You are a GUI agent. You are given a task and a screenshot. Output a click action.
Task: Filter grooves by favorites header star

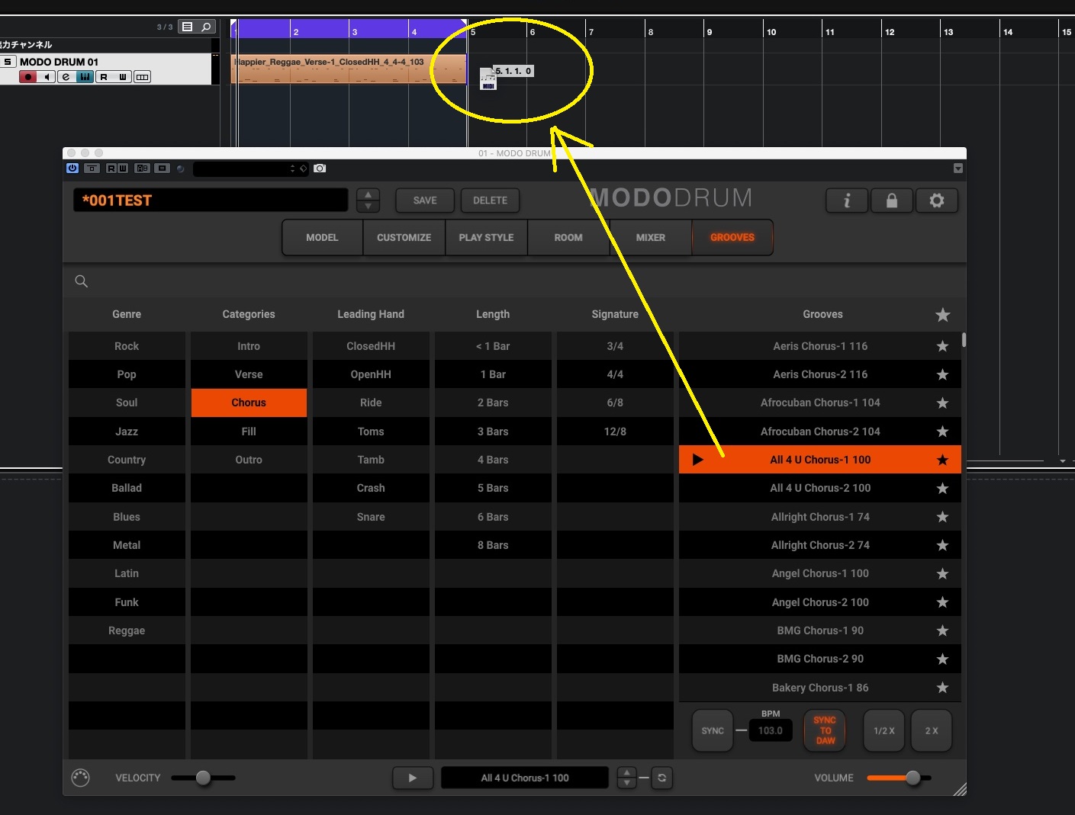943,315
